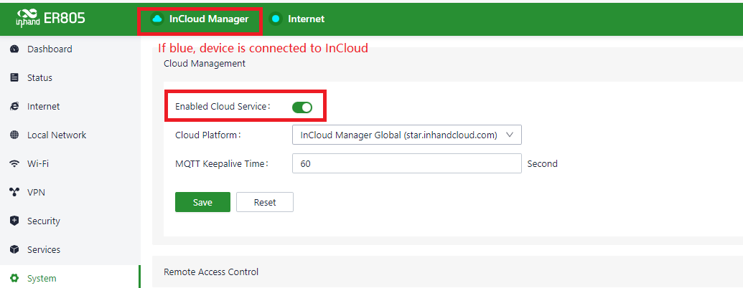743x288 pixels.
Task: Click the Security shield icon
Action: 14,221
